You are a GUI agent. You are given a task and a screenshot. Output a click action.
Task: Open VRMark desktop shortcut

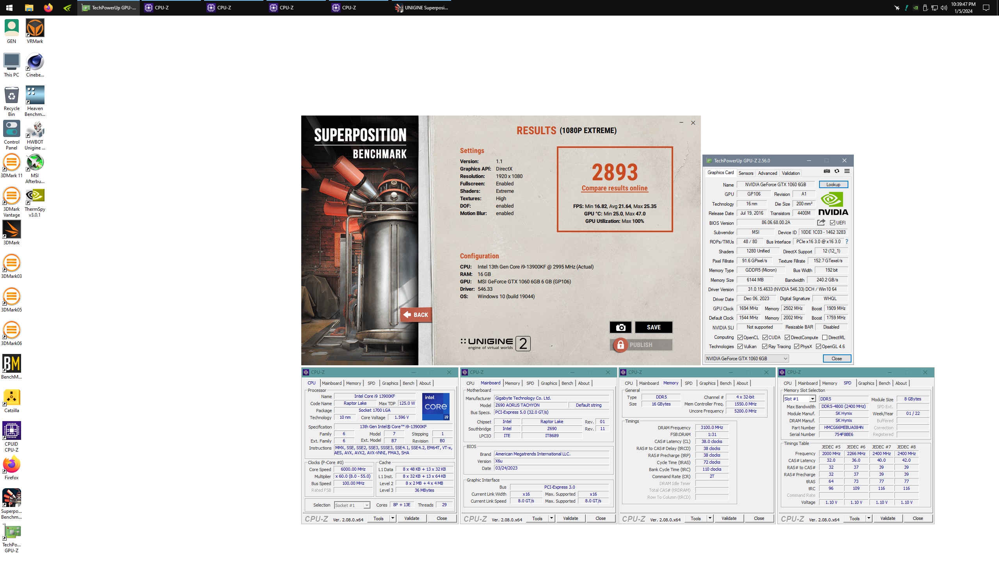pyautogui.click(x=35, y=31)
